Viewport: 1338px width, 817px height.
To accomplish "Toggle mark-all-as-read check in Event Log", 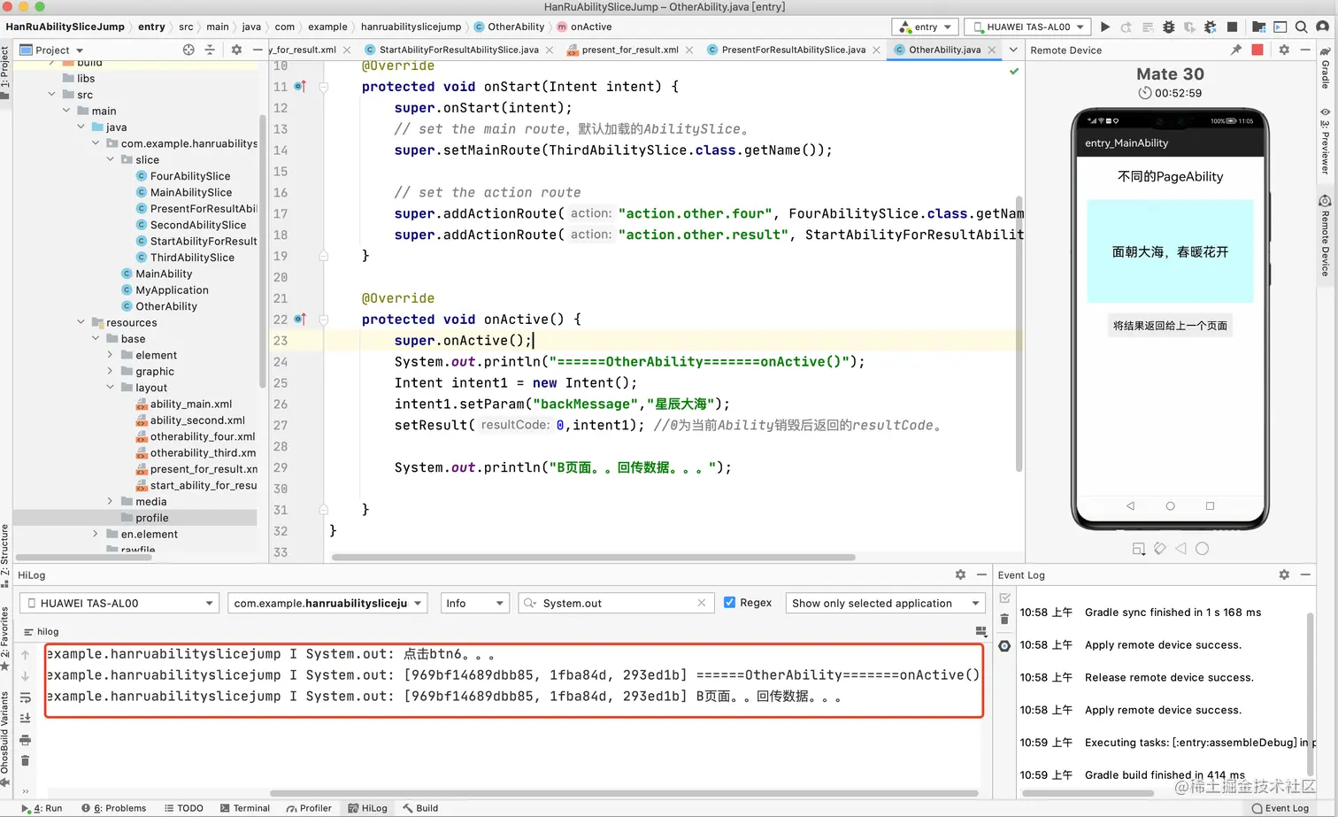I will coord(1004,597).
